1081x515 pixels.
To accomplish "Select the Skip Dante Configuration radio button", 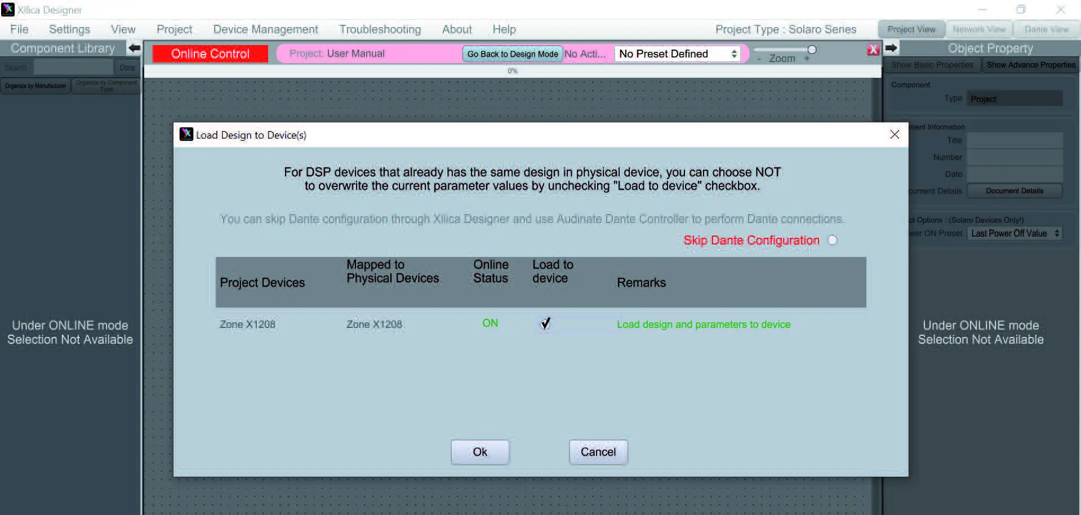I will pyautogui.click(x=833, y=240).
